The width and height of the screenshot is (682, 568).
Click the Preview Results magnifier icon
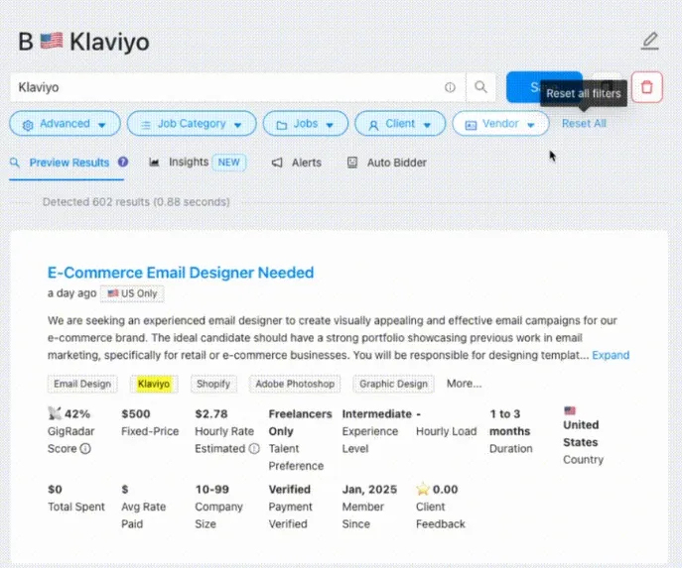point(14,163)
